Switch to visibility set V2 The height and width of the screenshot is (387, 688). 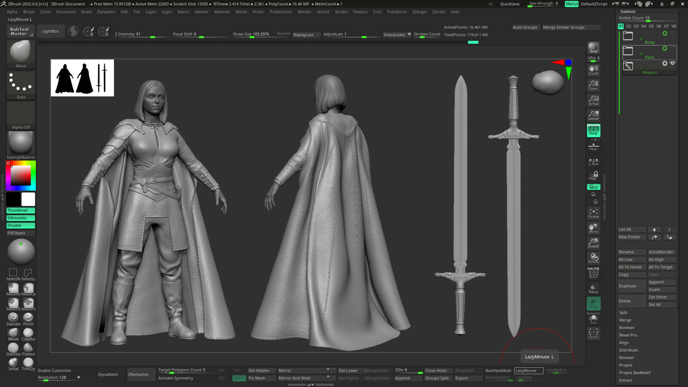click(629, 26)
